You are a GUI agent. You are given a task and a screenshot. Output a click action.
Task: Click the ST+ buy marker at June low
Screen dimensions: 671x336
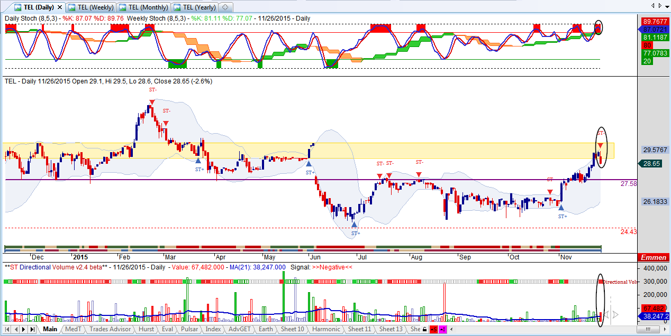pyautogui.click(x=355, y=229)
